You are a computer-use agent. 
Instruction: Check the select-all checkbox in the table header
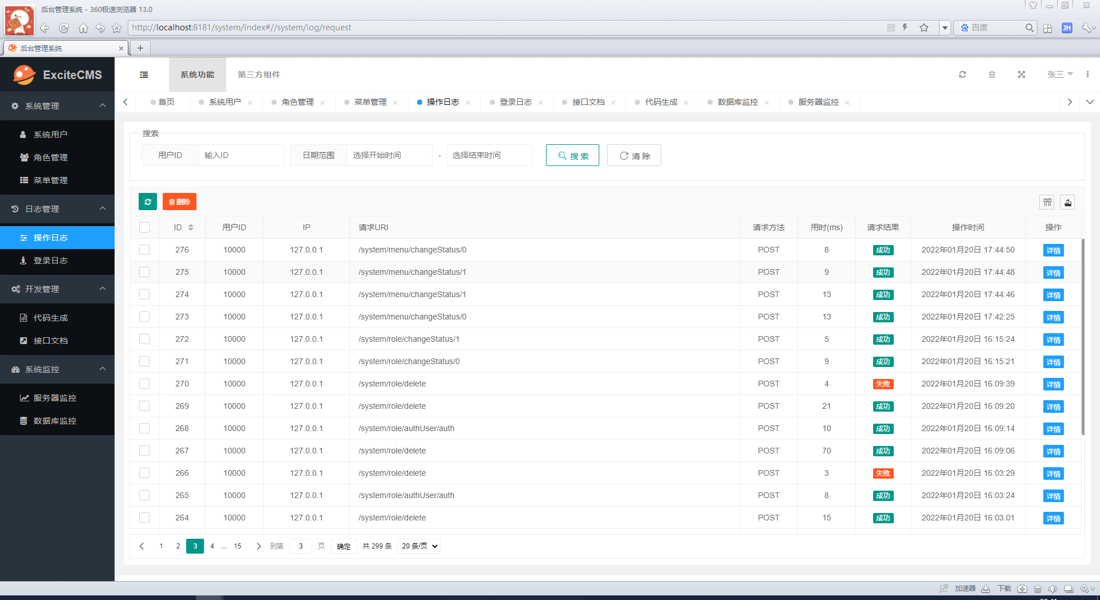point(144,227)
